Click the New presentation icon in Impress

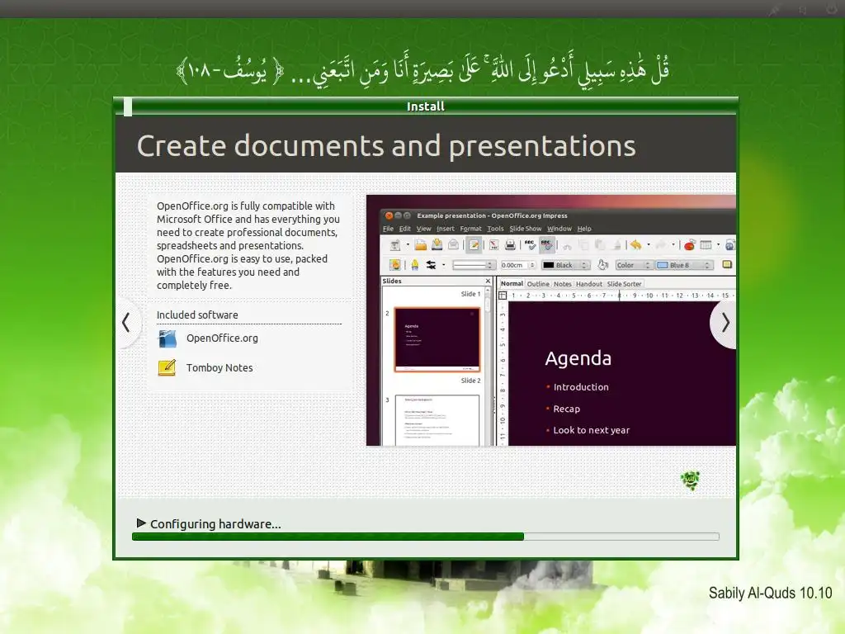(394, 245)
